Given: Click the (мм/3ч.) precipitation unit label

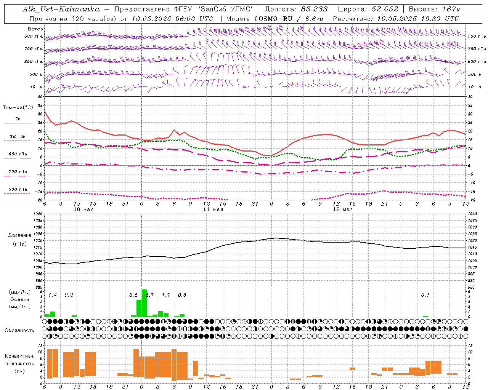Looking at the screenshot, I should click(x=20, y=292).
